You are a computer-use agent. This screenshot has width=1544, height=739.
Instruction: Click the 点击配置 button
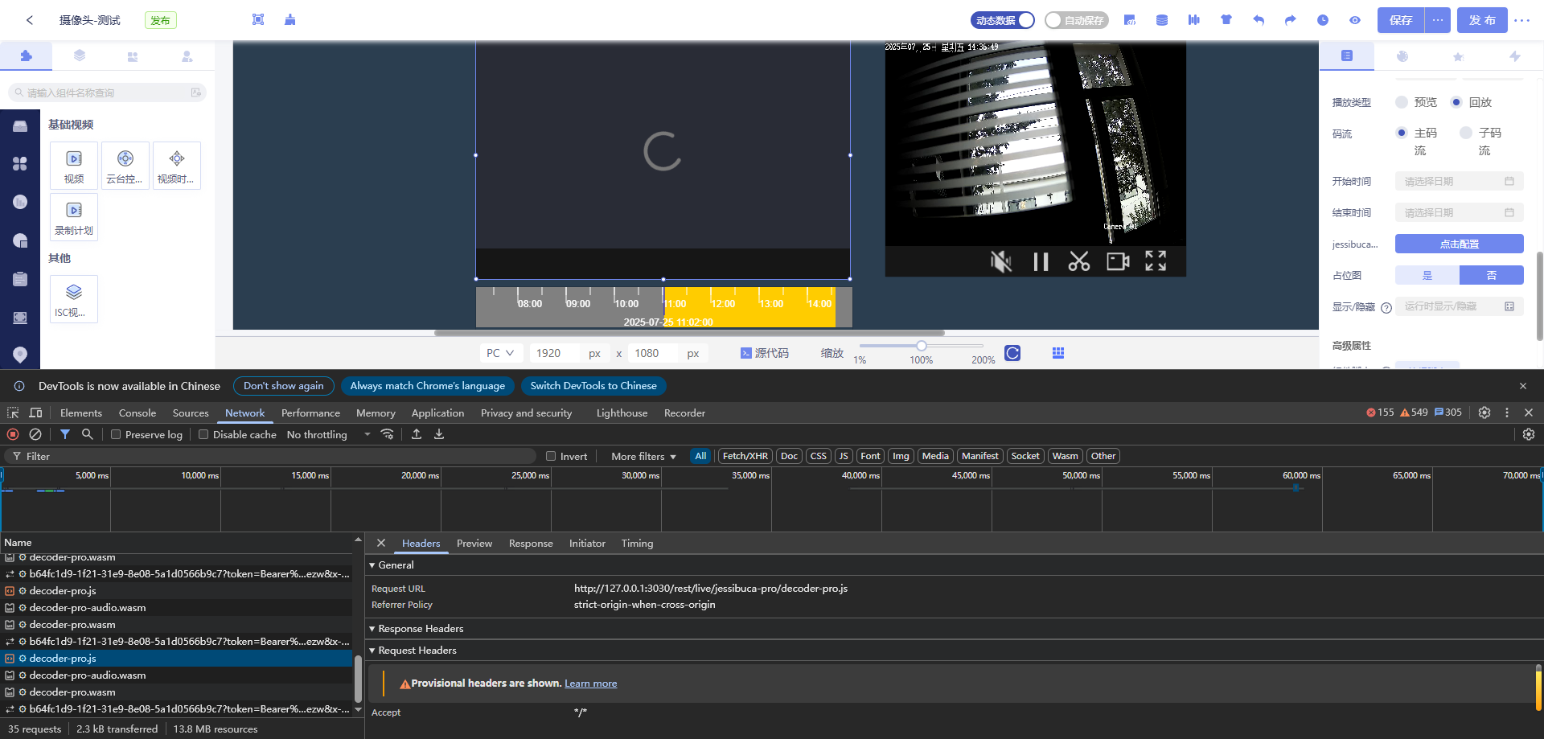pyautogui.click(x=1459, y=244)
